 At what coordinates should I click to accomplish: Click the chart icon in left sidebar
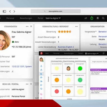[41, 74]
